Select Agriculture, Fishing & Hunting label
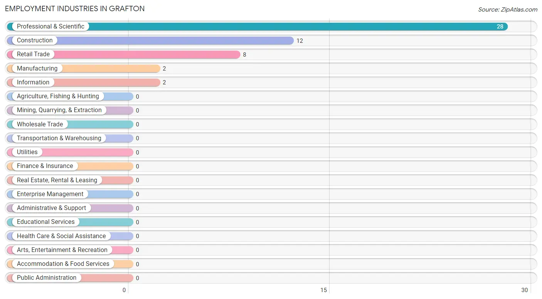The width and height of the screenshot is (542, 299). point(58,96)
